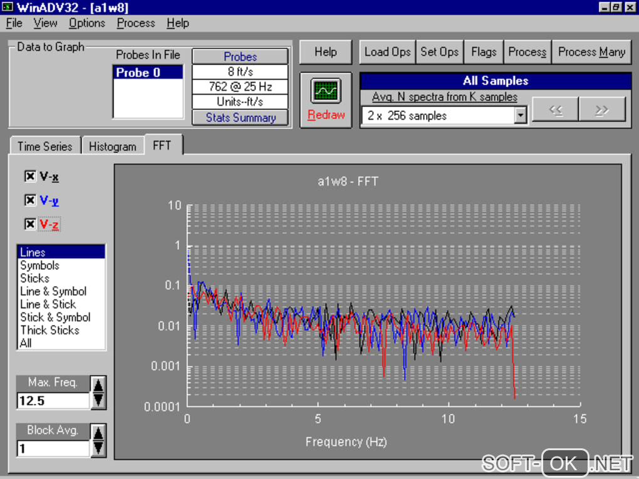Open the spectra samples dropdown

(520, 116)
